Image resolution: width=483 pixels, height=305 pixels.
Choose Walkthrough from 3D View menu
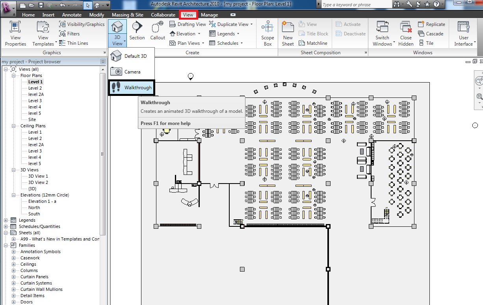(x=132, y=88)
